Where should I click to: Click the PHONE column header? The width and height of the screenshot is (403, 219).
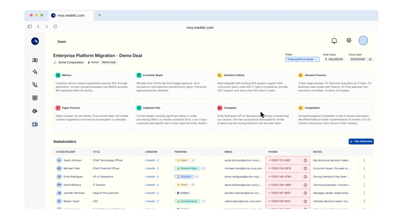(273, 152)
